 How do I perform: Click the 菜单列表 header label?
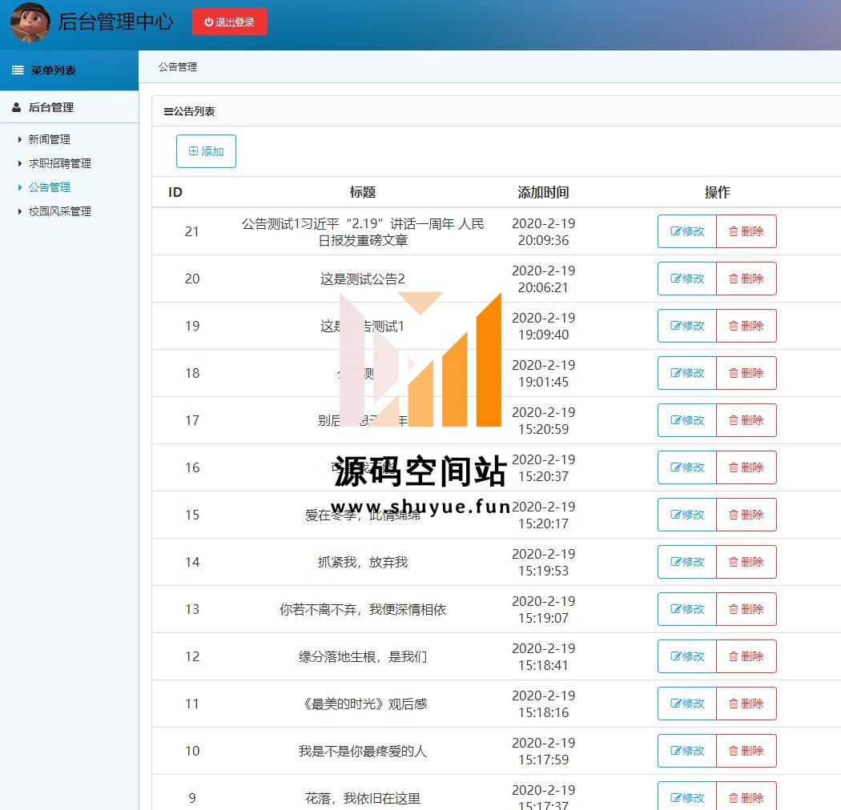(53, 70)
